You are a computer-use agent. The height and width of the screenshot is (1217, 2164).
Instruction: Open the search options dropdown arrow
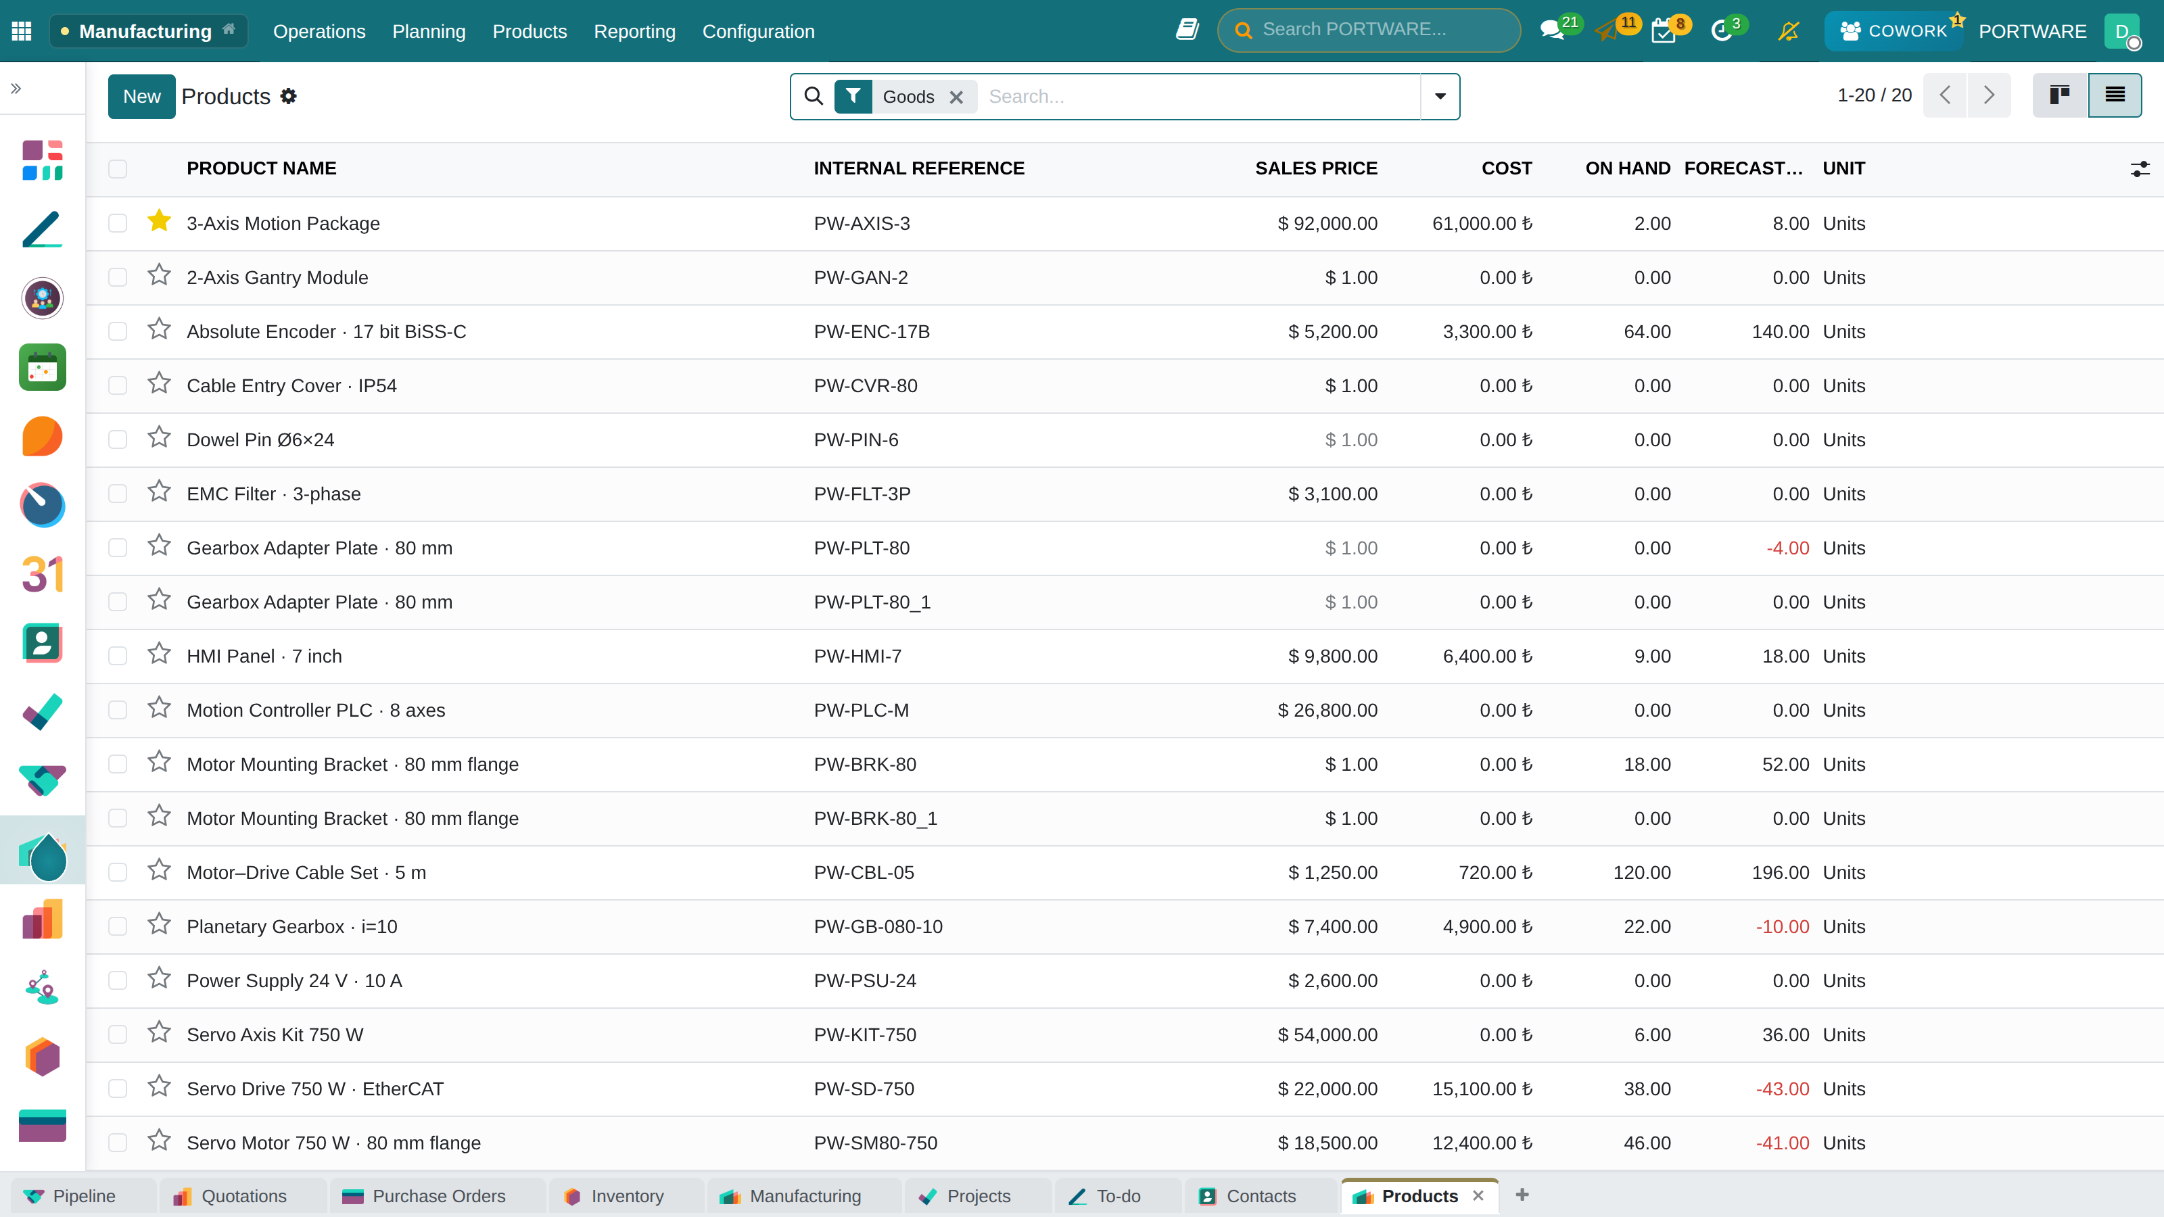tap(1440, 97)
